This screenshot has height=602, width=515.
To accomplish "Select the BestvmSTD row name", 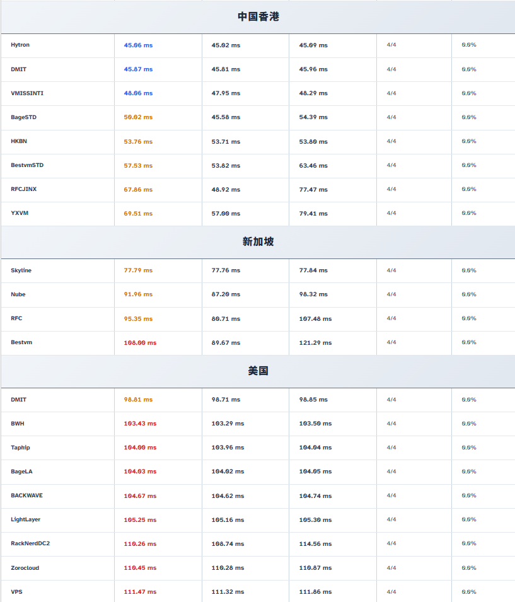I will (x=27, y=165).
